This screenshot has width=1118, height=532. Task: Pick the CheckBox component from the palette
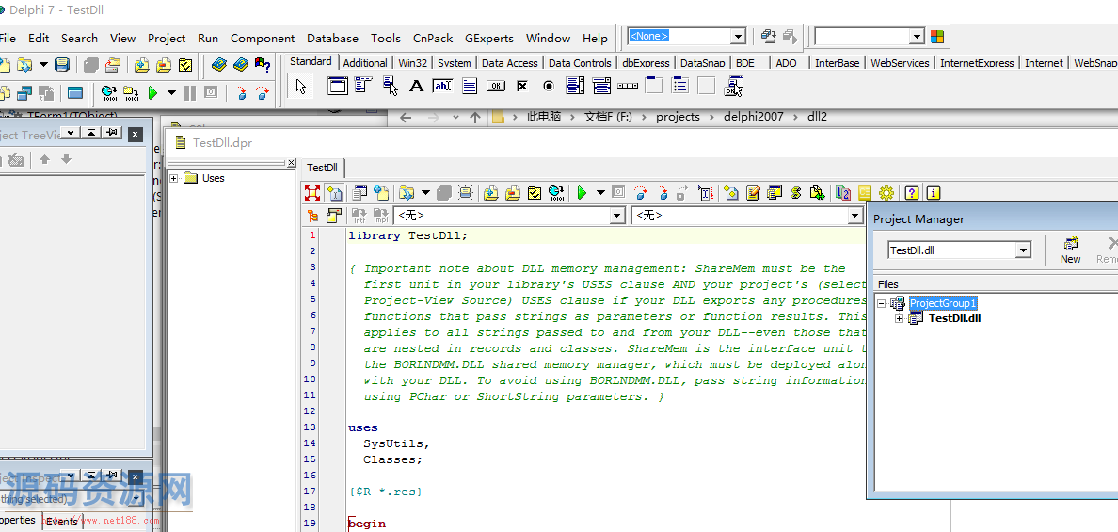click(522, 87)
